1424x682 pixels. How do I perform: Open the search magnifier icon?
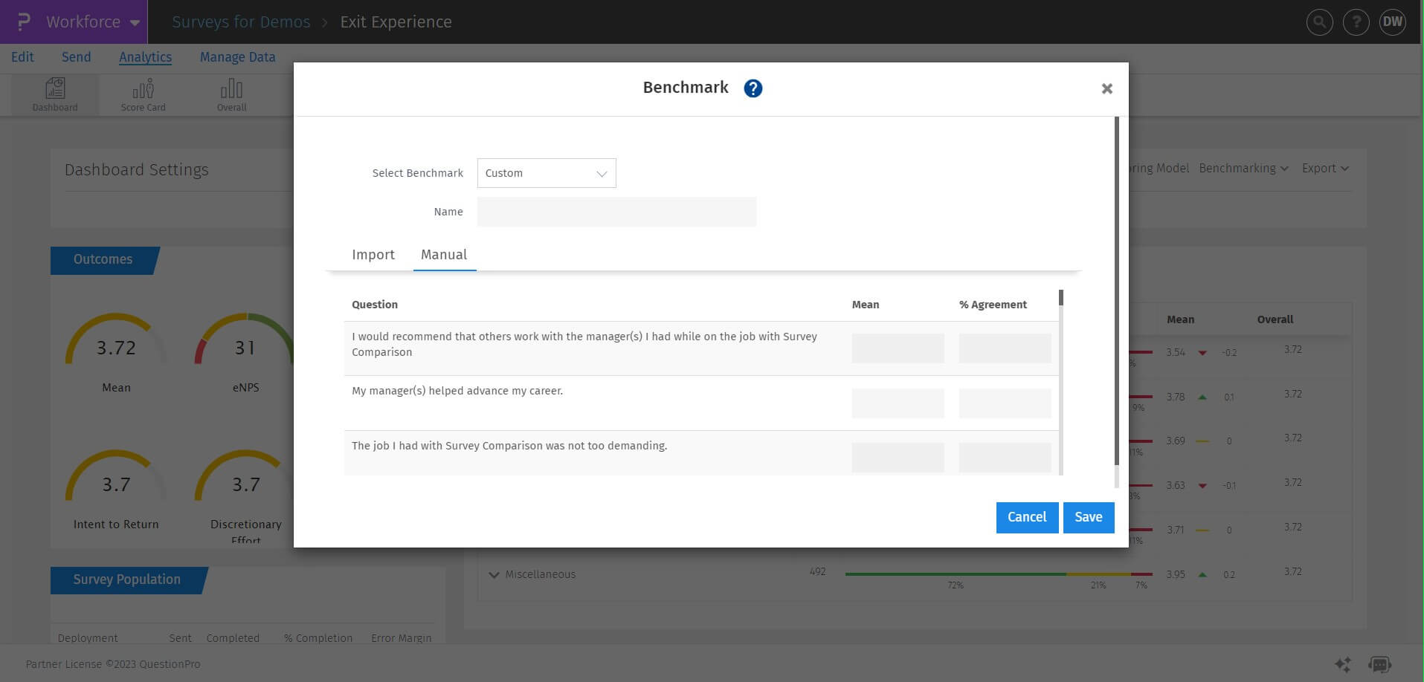pos(1319,22)
